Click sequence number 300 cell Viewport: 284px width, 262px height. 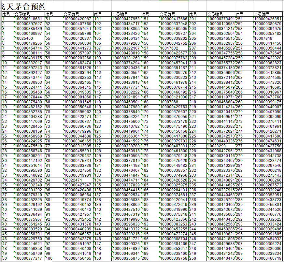click(x=244, y=259)
